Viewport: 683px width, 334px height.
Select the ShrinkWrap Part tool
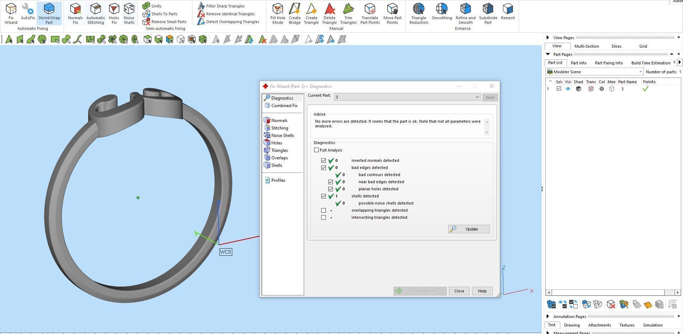coord(49,14)
